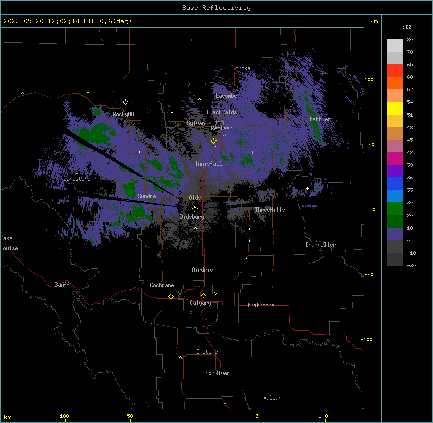
Task: Select the blue swatch between 36 and 33 dBZ
Action: click(395, 183)
